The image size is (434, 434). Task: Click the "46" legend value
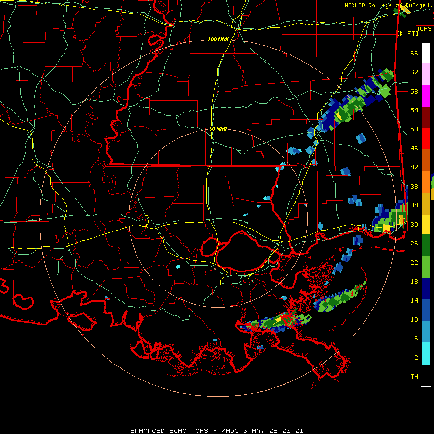(414, 149)
